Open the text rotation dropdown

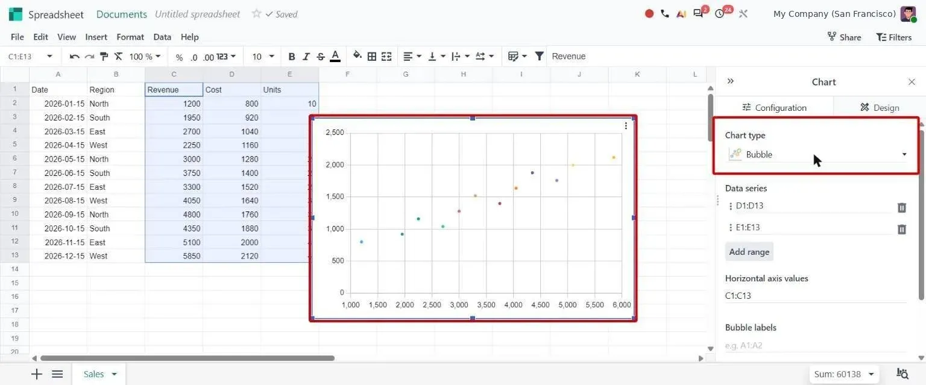tap(485, 57)
